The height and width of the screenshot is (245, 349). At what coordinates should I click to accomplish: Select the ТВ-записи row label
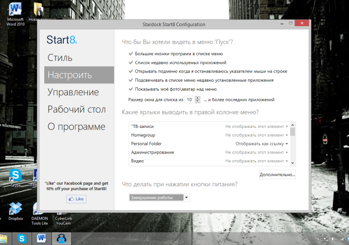[142, 126]
